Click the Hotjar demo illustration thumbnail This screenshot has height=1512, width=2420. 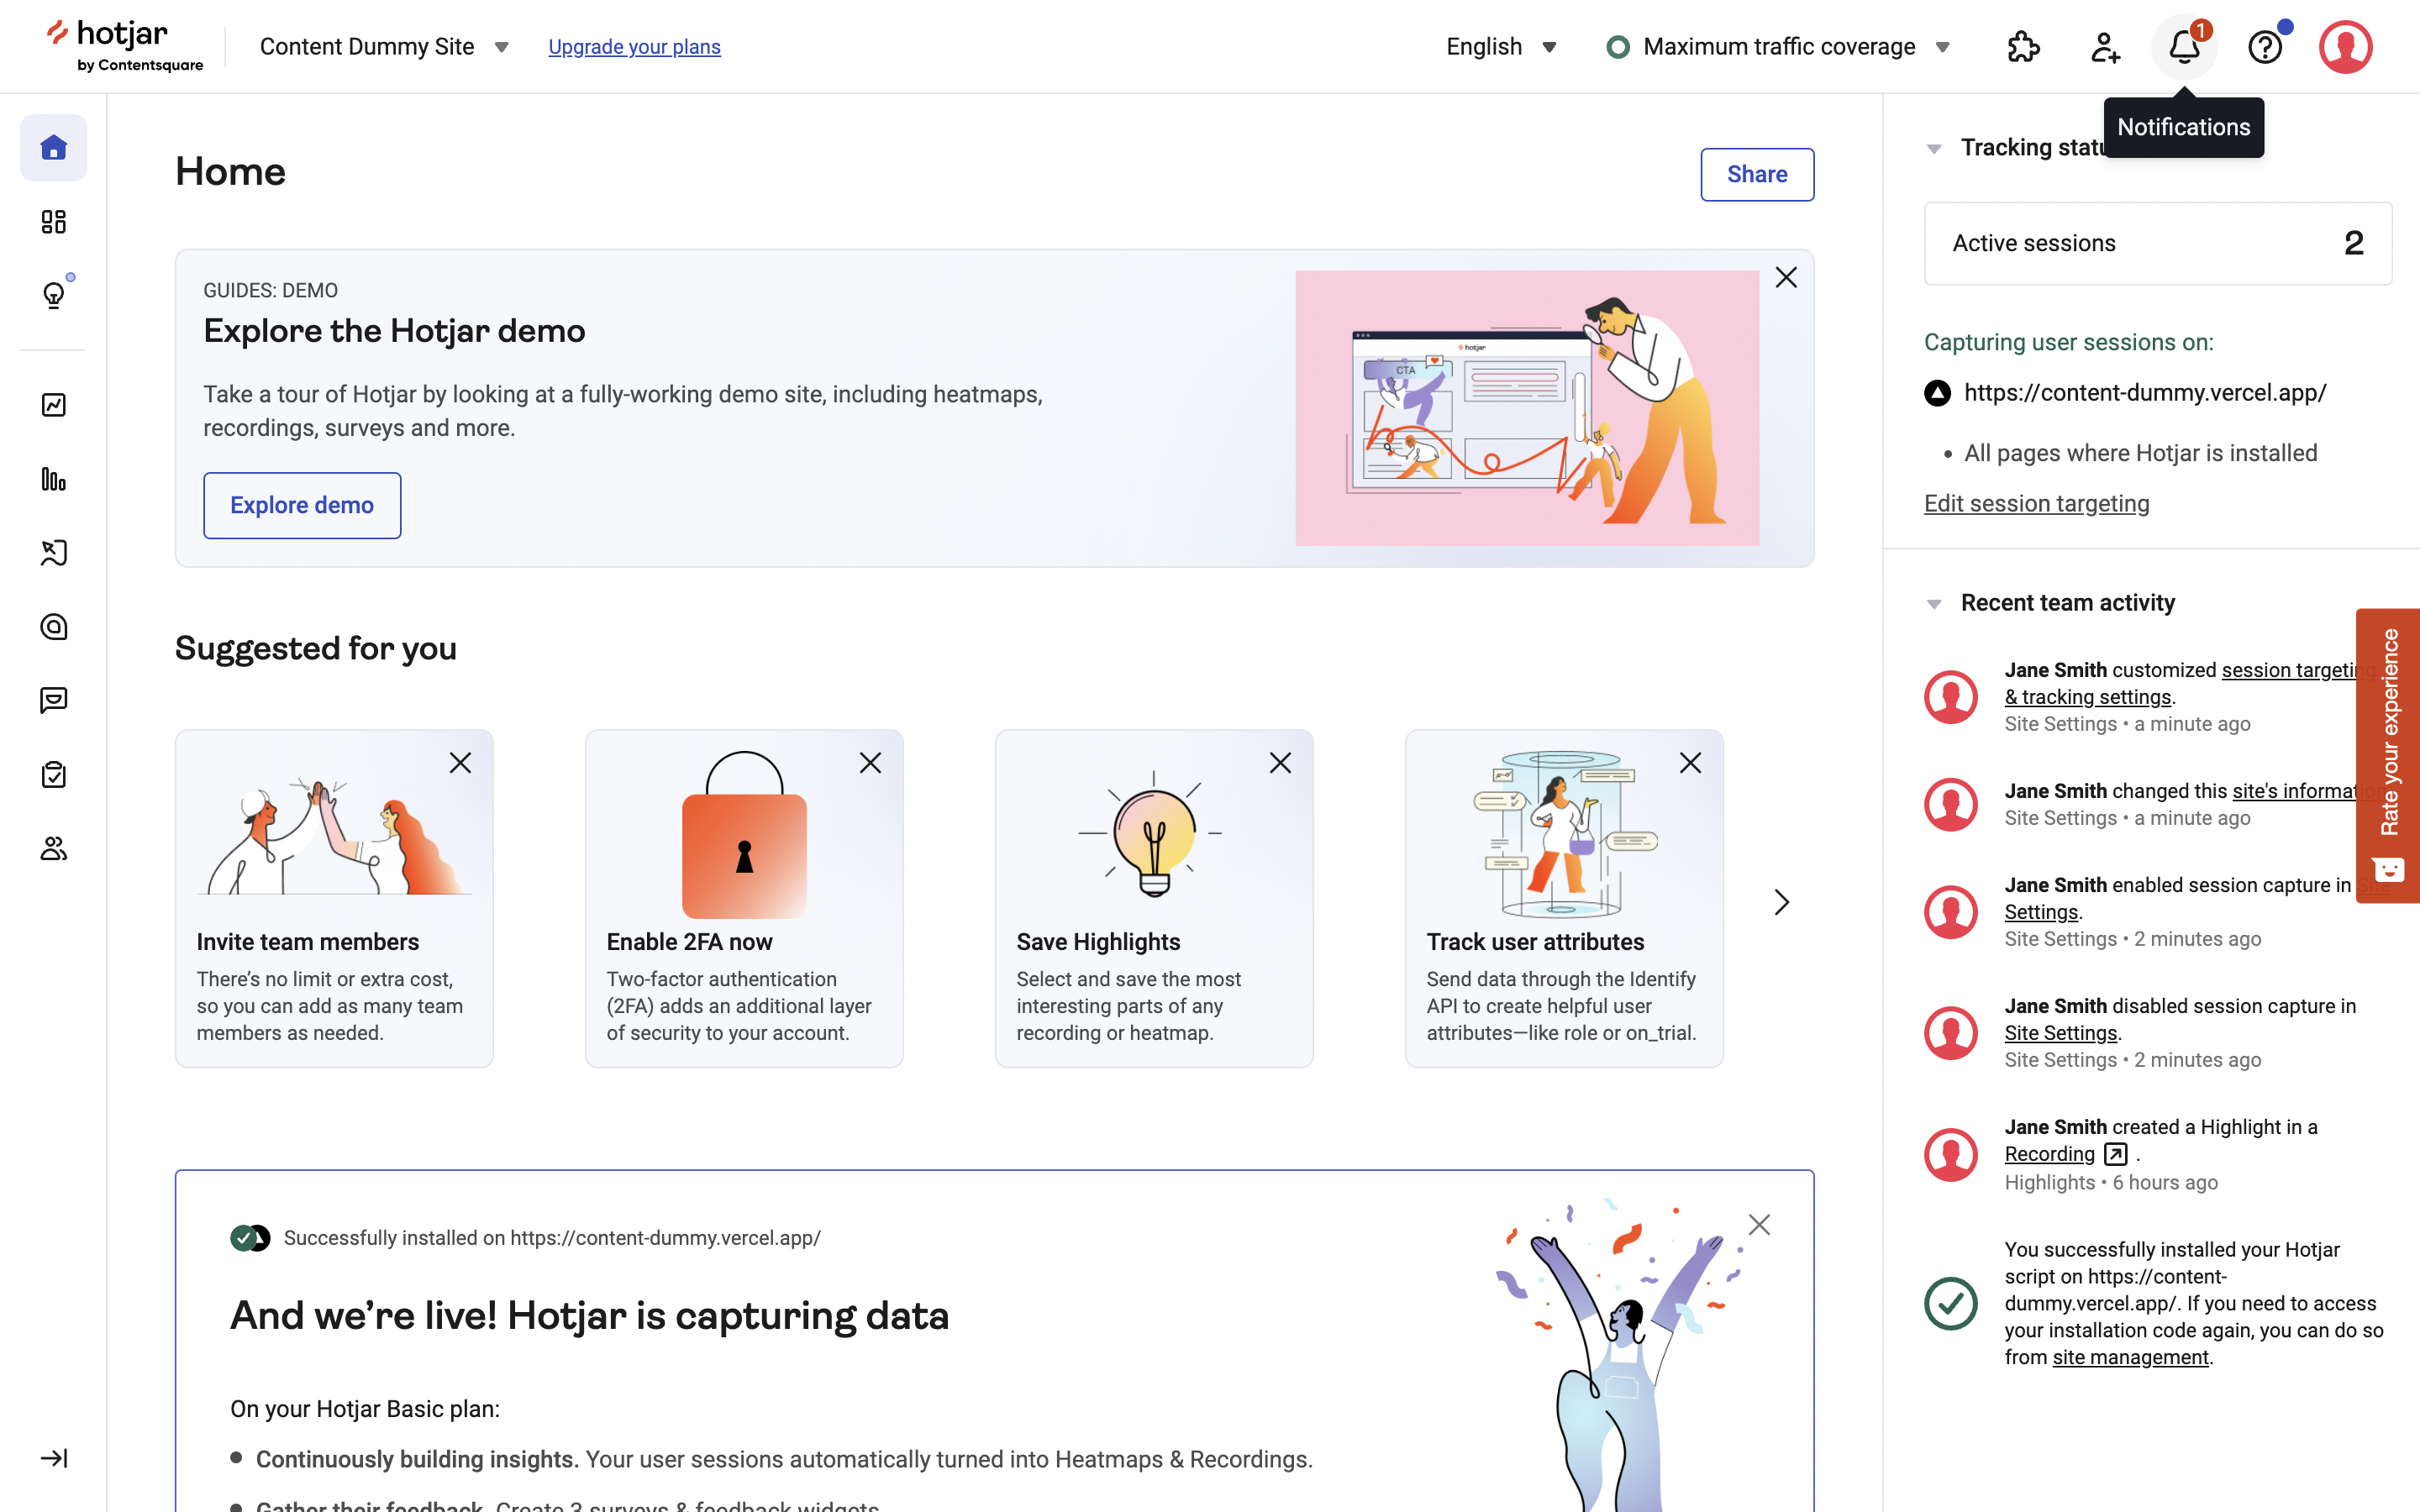(1527, 408)
